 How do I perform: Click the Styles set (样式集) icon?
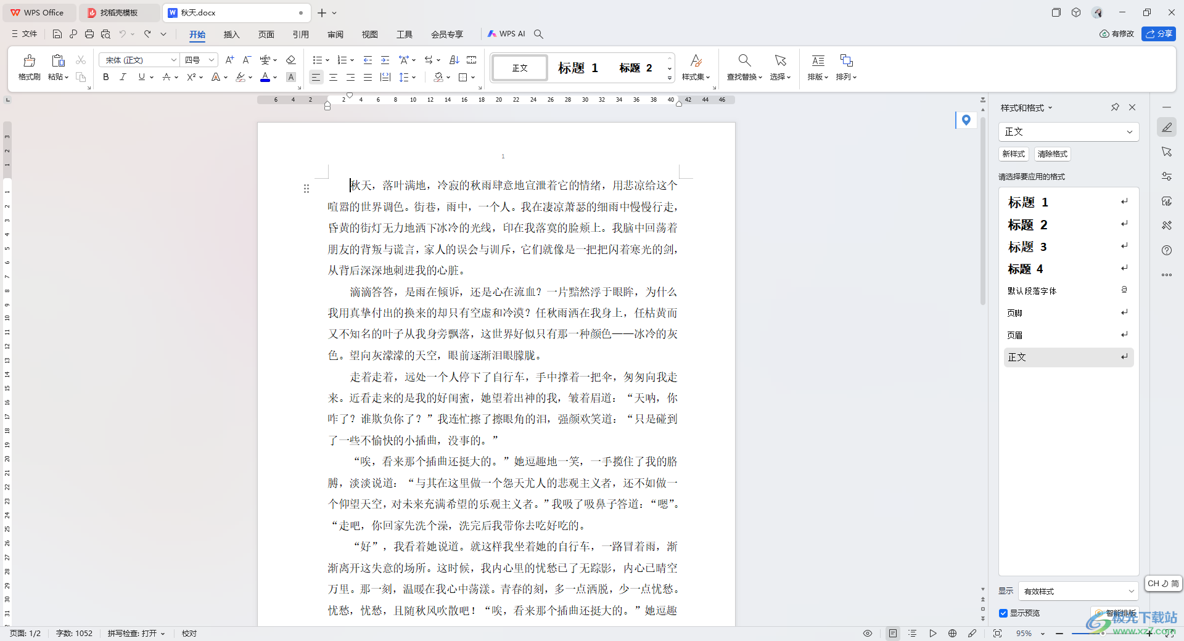(x=696, y=60)
